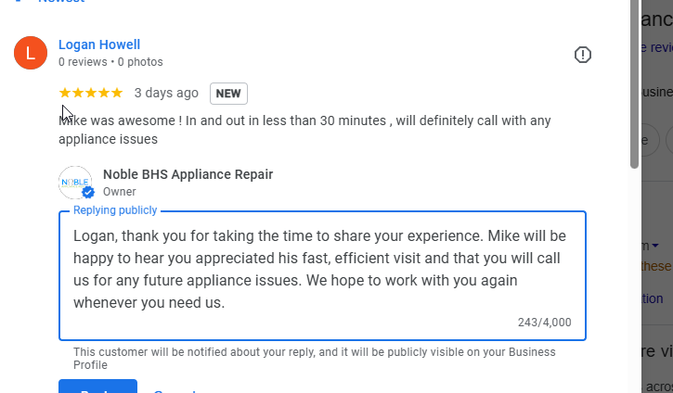Flag the review using the report icon
The height and width of the screenshot is (393, 673).
[x=583, y=55]
